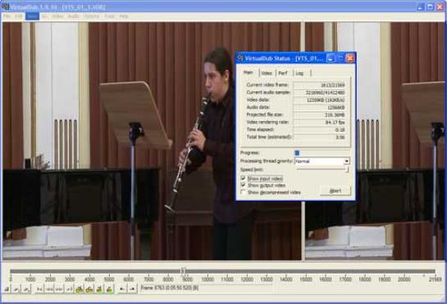
Task: Click the Abort button
Action: pyautogui.click(x=335, y=191)
